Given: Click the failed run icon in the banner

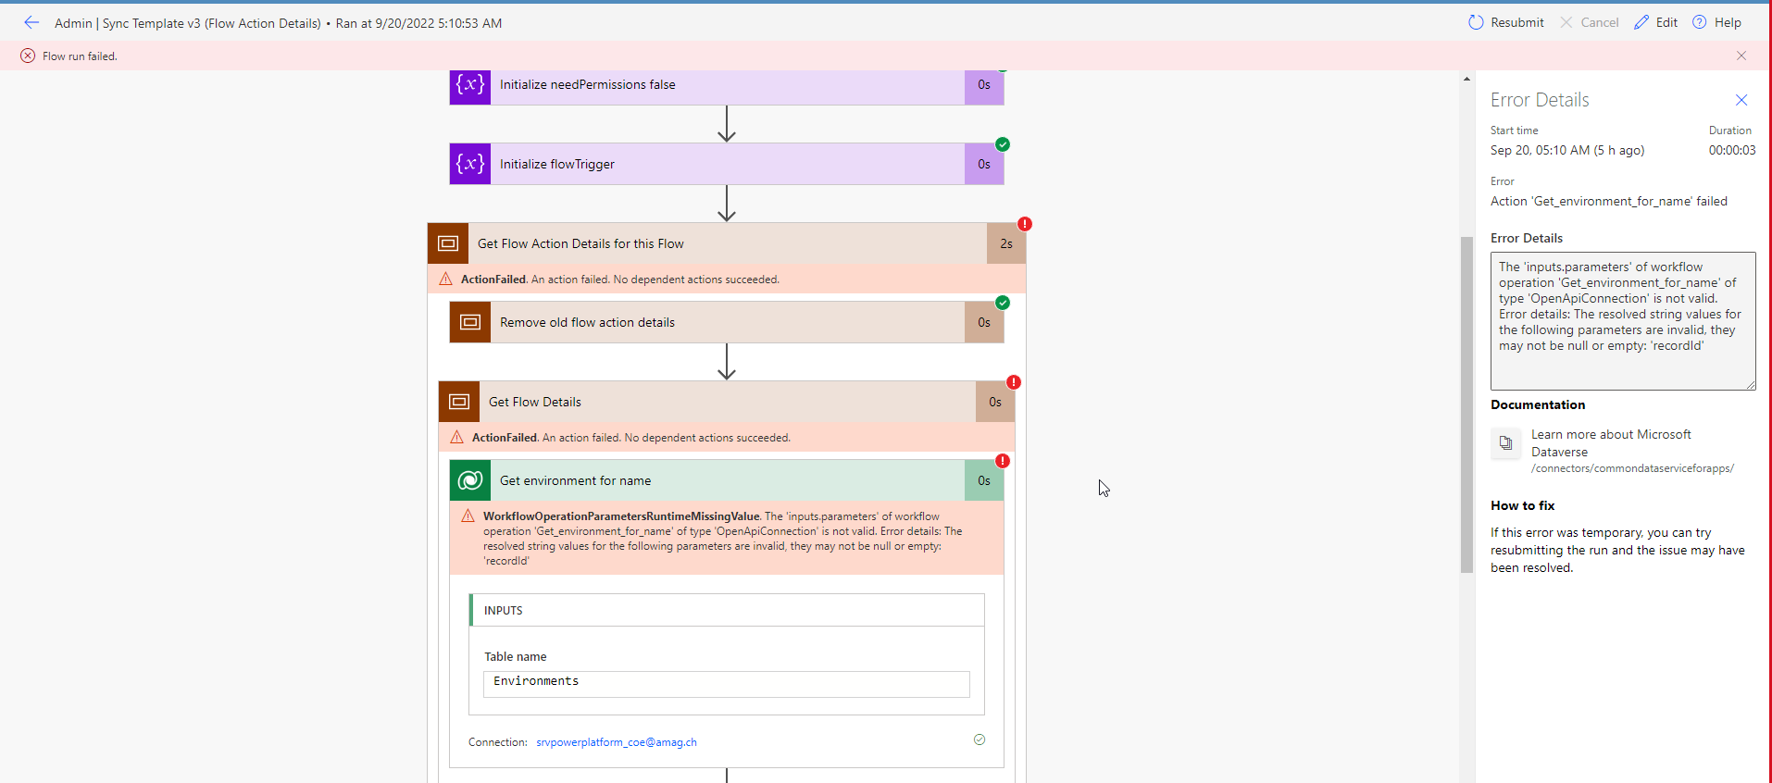Looking at the screenshot, I should [28, 56].
